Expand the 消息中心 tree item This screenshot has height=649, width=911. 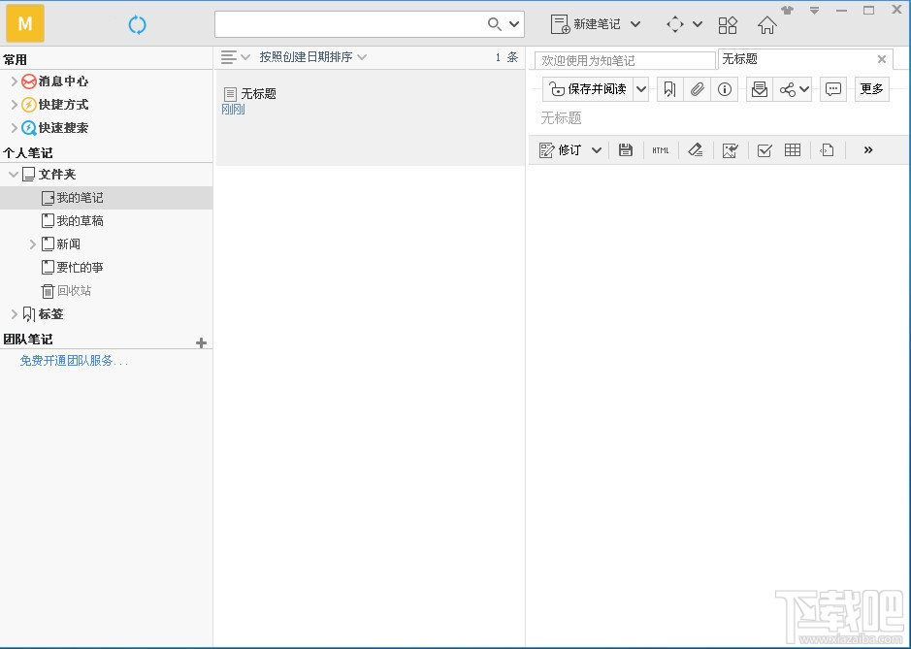click(x=14, y=81)
